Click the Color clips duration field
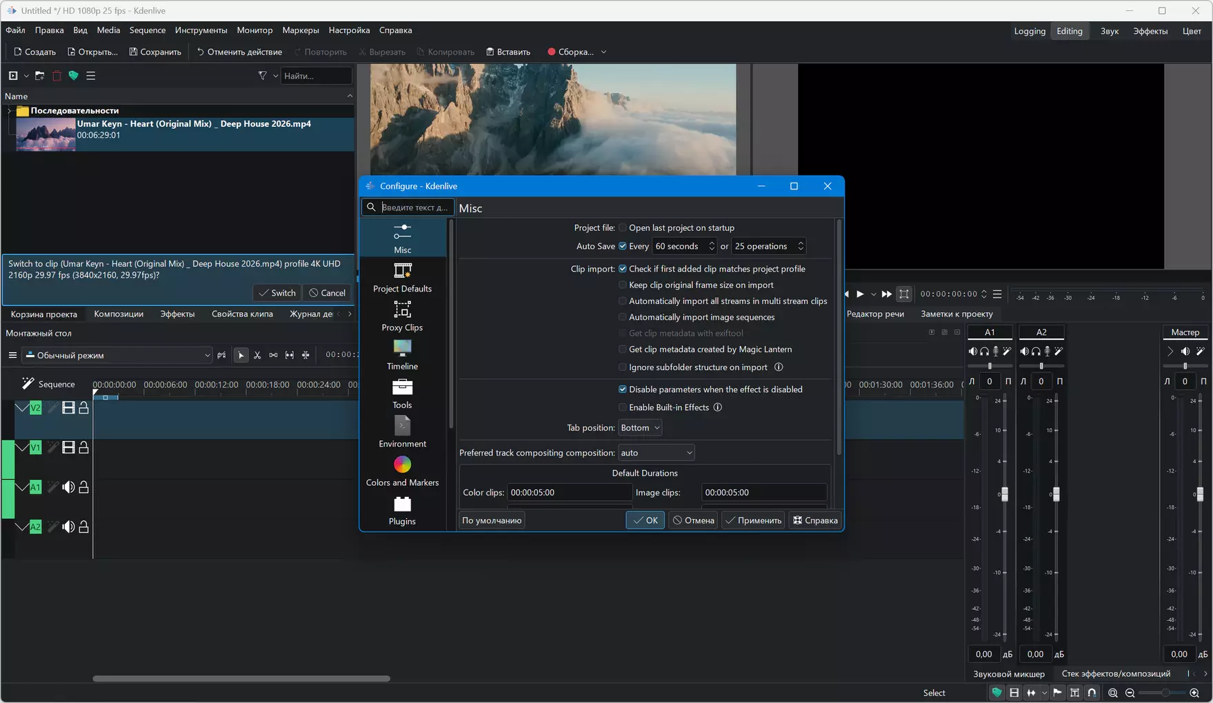The height and width of the screenshot is (703, 1213). (x=569, y=493)
